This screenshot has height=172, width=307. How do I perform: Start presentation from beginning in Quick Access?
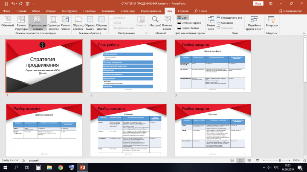[x=27, y=3]
